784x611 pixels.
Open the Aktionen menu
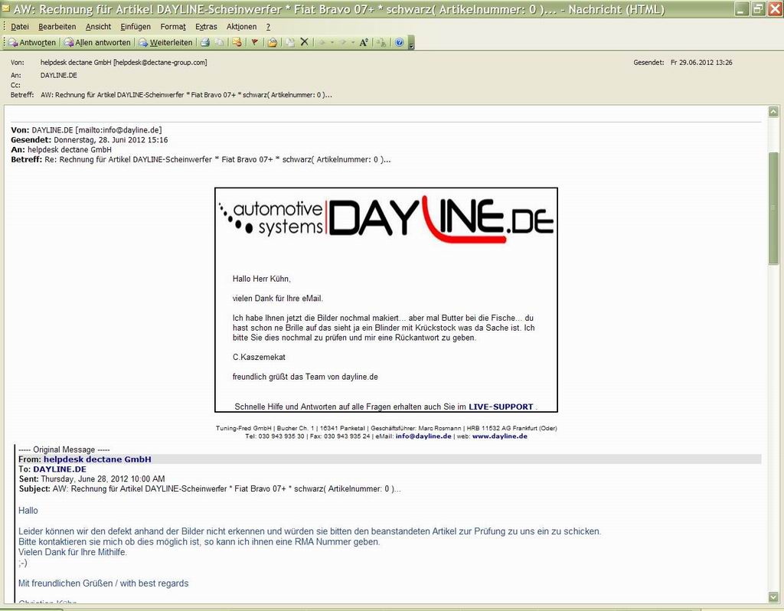tap(241, 26)
